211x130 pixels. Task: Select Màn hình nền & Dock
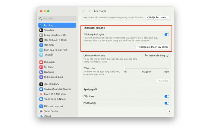[57, 40]
